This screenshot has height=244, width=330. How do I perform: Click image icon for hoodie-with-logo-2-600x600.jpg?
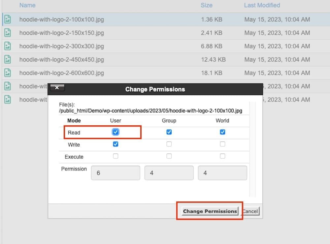pyautogui.click(x=7, y=73)
